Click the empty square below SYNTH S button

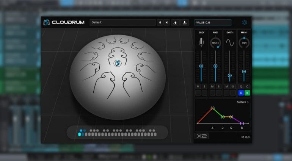[x=233, y=93]
